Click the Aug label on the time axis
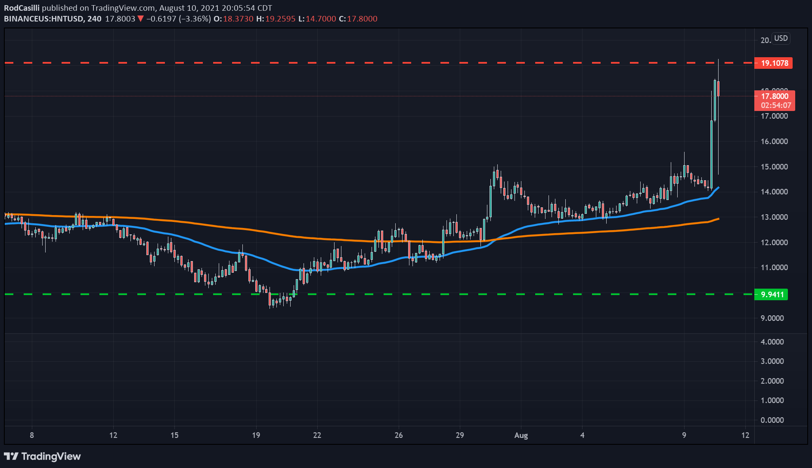Image resolution: width=812 pixels, height=468 pixels. (521, 435)
